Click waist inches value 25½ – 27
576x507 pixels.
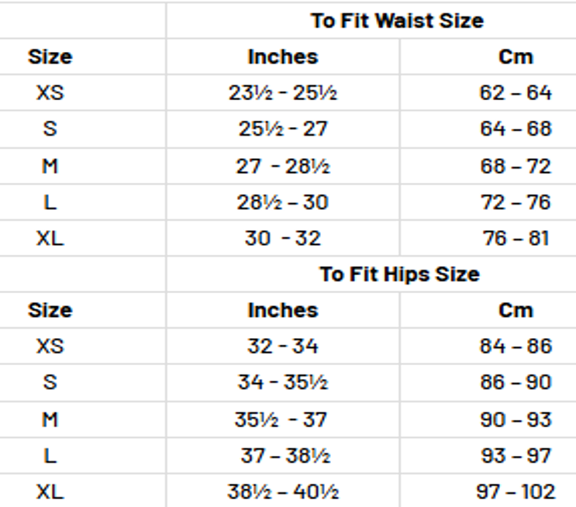(283, 128)
